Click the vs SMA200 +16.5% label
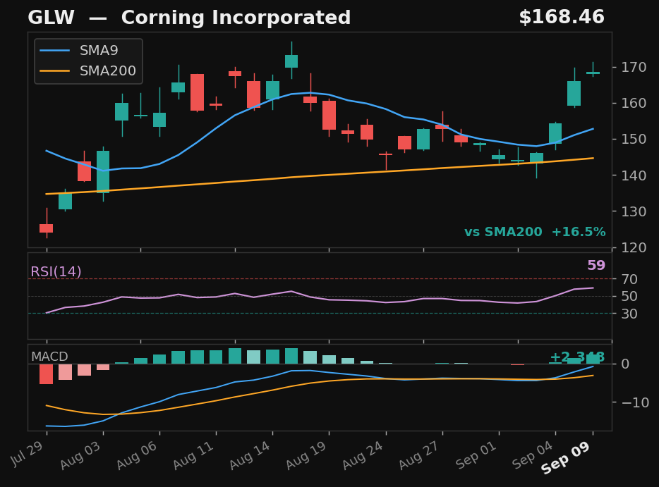The width and height of the screenshot is (659, 487). point(535,232)
